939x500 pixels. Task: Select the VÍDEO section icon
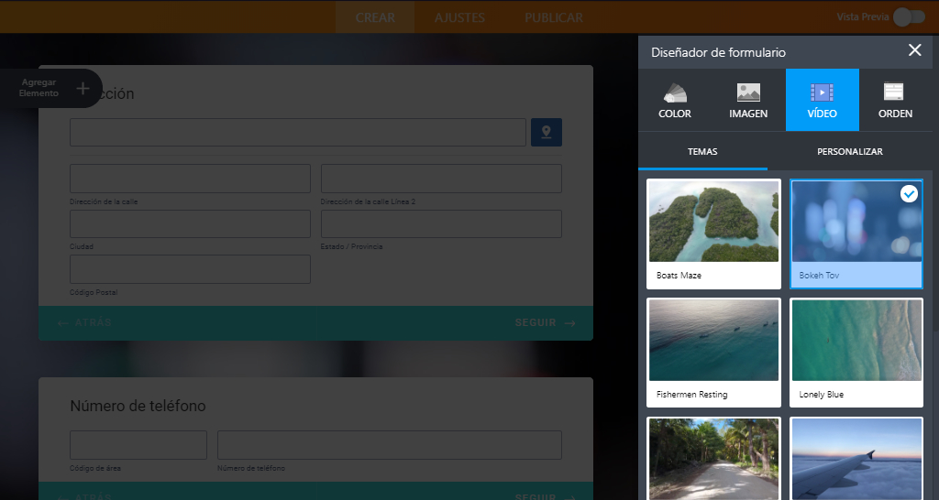823,92
